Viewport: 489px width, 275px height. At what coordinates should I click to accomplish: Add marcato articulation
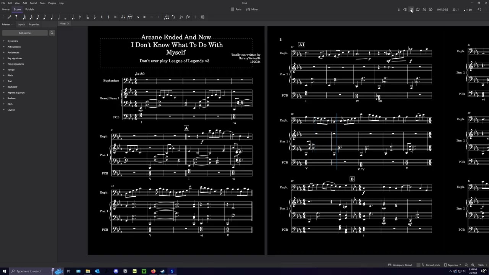138,17
